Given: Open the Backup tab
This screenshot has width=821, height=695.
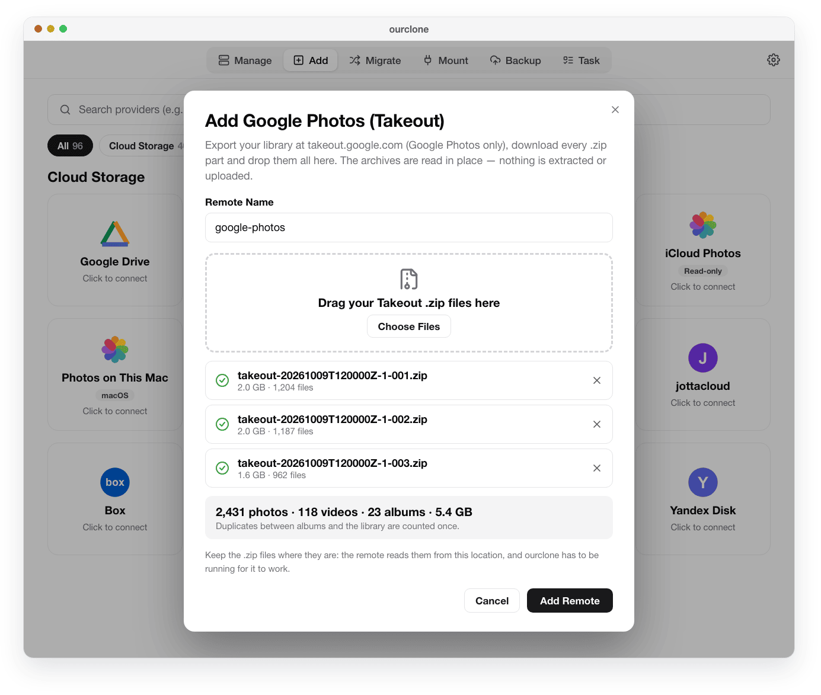Looking at the screenshot, I should [x=515, y=60].
